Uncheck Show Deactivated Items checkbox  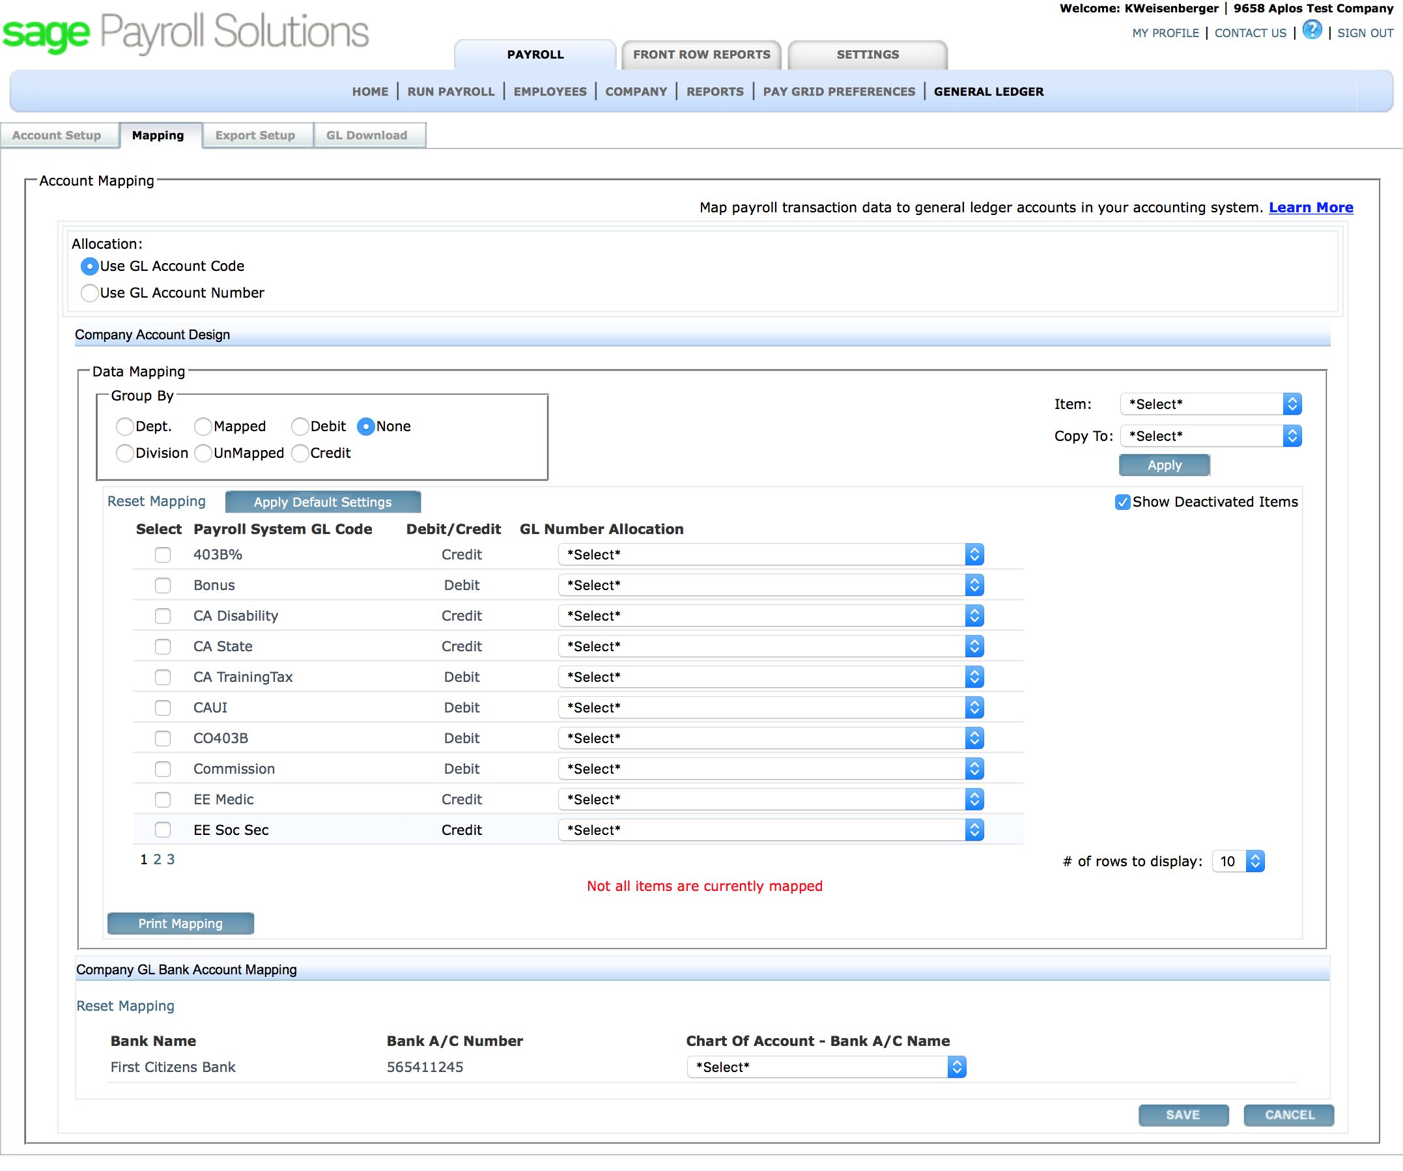pyautogui.click(x=1122, y=501)
